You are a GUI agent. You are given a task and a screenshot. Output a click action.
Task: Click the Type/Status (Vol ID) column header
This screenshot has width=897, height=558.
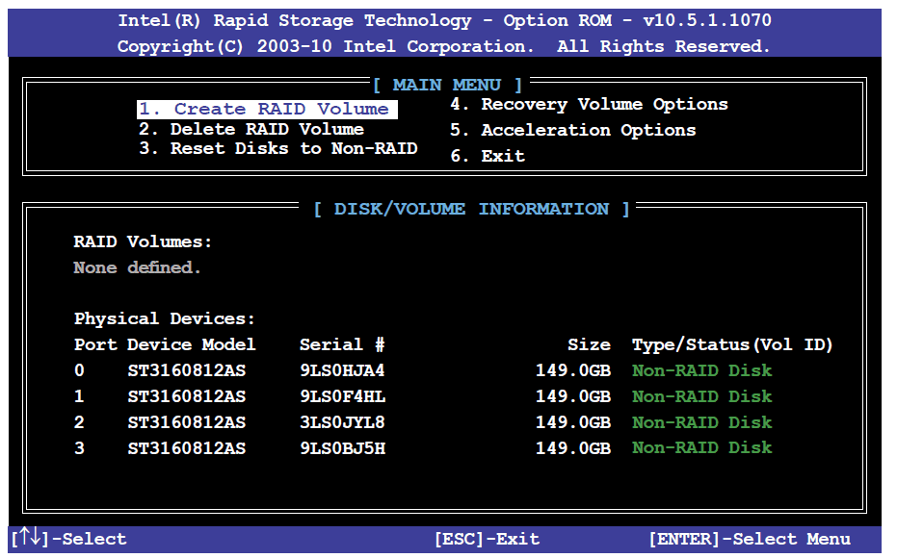click(731, 344)
